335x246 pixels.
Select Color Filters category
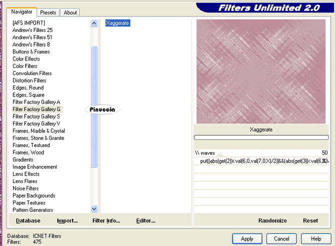25,66
